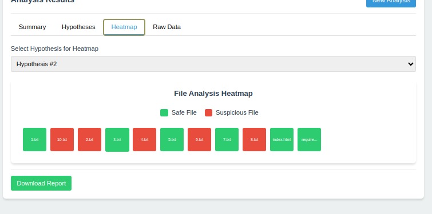Select the 1.txt heatmap tile
This screenshot has height=214, width=432.
34,140
